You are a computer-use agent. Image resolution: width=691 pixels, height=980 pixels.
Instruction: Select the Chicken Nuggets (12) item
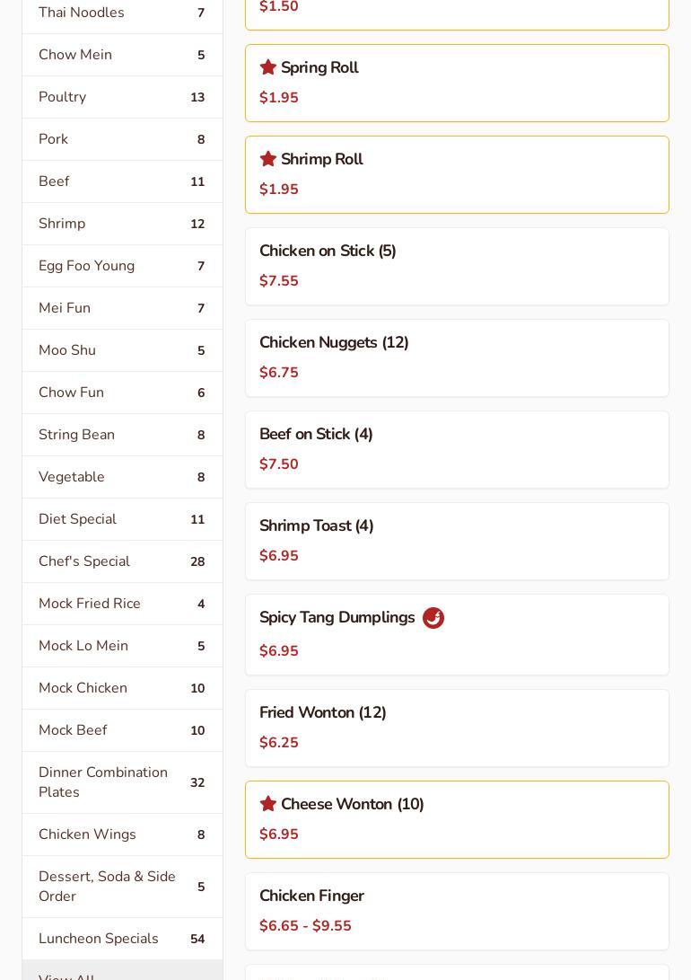click(457, 358)
